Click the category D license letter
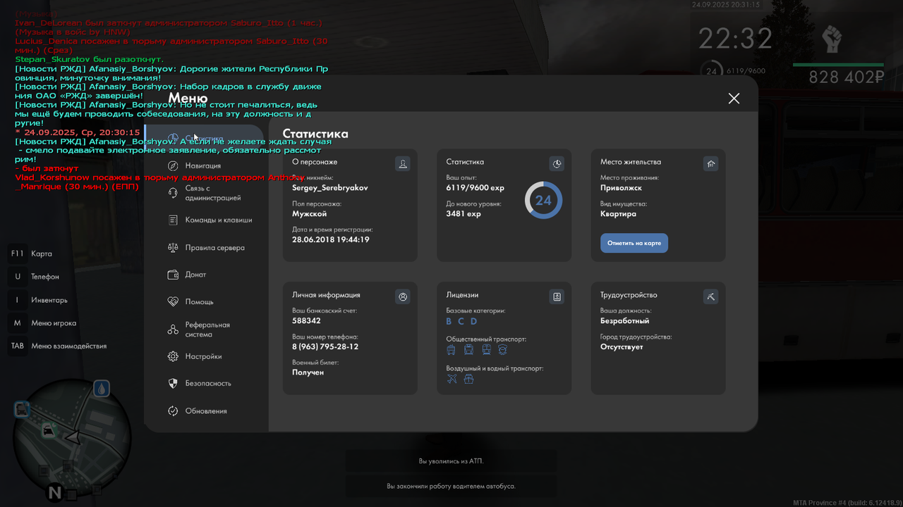 (x=474, y=321)
